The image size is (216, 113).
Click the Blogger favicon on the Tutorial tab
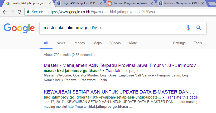(x=110, y=3)
